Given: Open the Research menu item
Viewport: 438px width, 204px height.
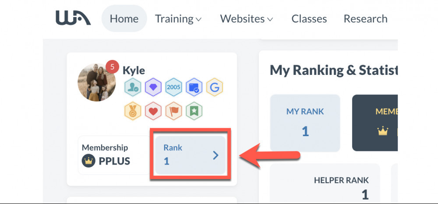Looking at the screenshot, I should [365, 19].
